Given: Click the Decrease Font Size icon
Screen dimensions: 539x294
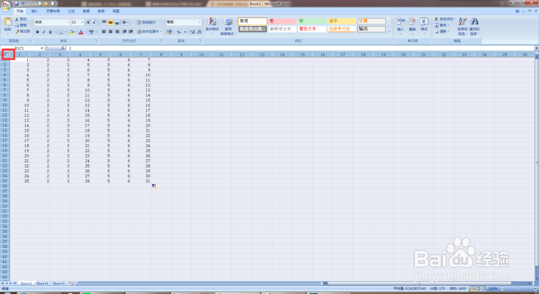Looking at the screenshot, I should coord(94,22).
